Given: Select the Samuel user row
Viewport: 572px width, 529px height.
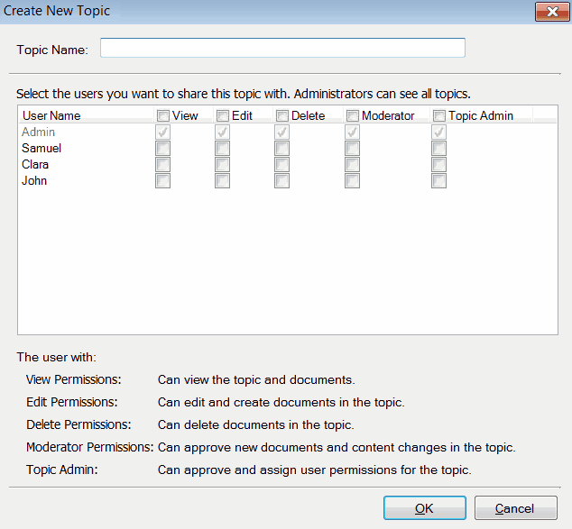Looking at the screenshot, I should [42, 149].
